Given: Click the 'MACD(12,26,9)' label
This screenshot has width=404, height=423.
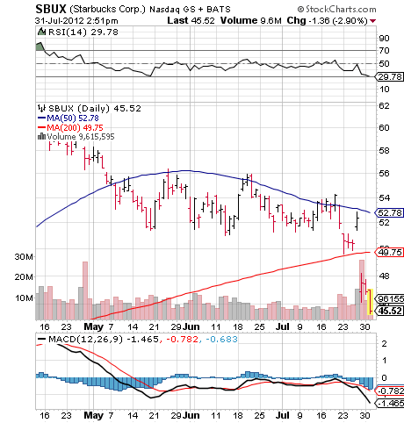Looking at the screenshot, I should pos(85,340).
